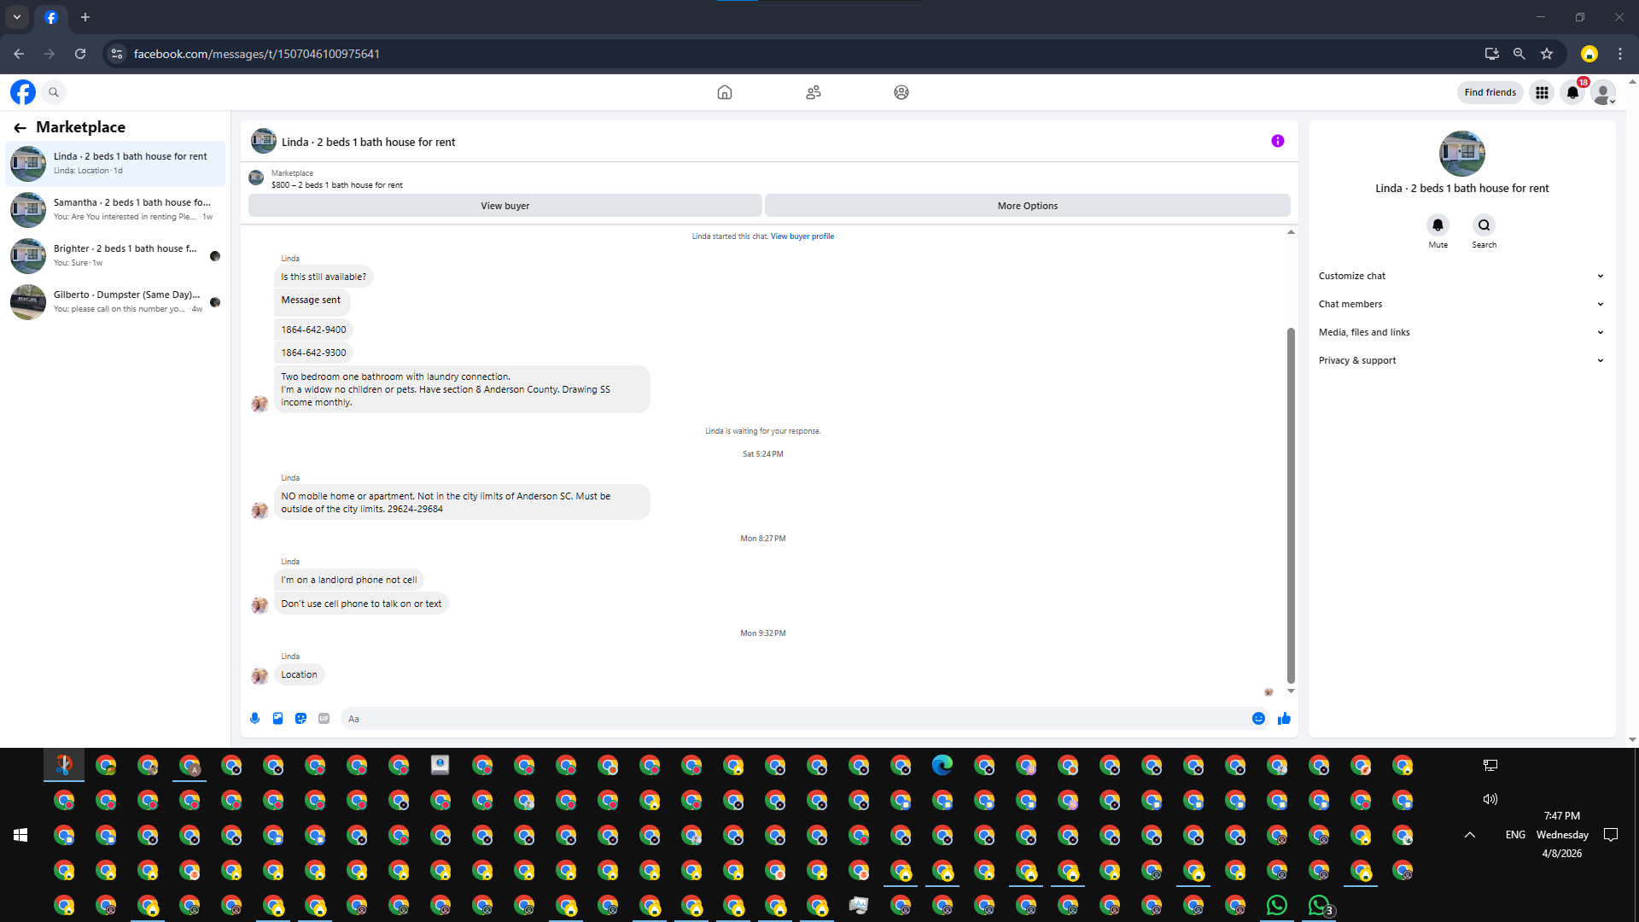
Task: Mute this conversation
Action: tap(1438, 225)
